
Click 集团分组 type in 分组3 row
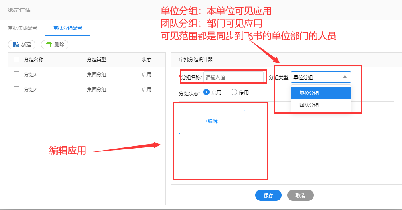pos(97,74)
